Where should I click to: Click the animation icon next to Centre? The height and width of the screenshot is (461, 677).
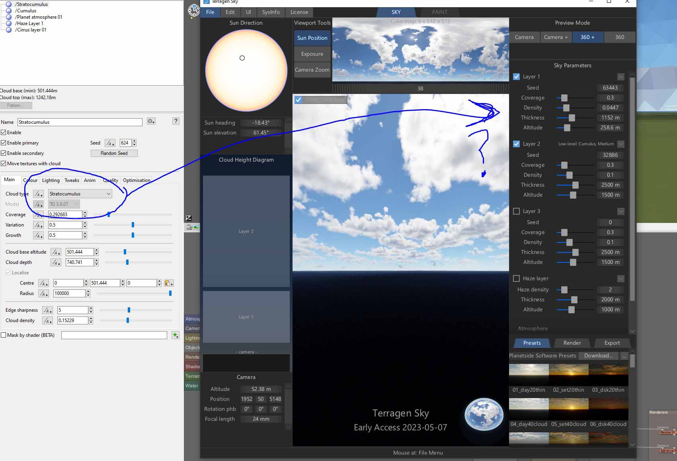43,283
